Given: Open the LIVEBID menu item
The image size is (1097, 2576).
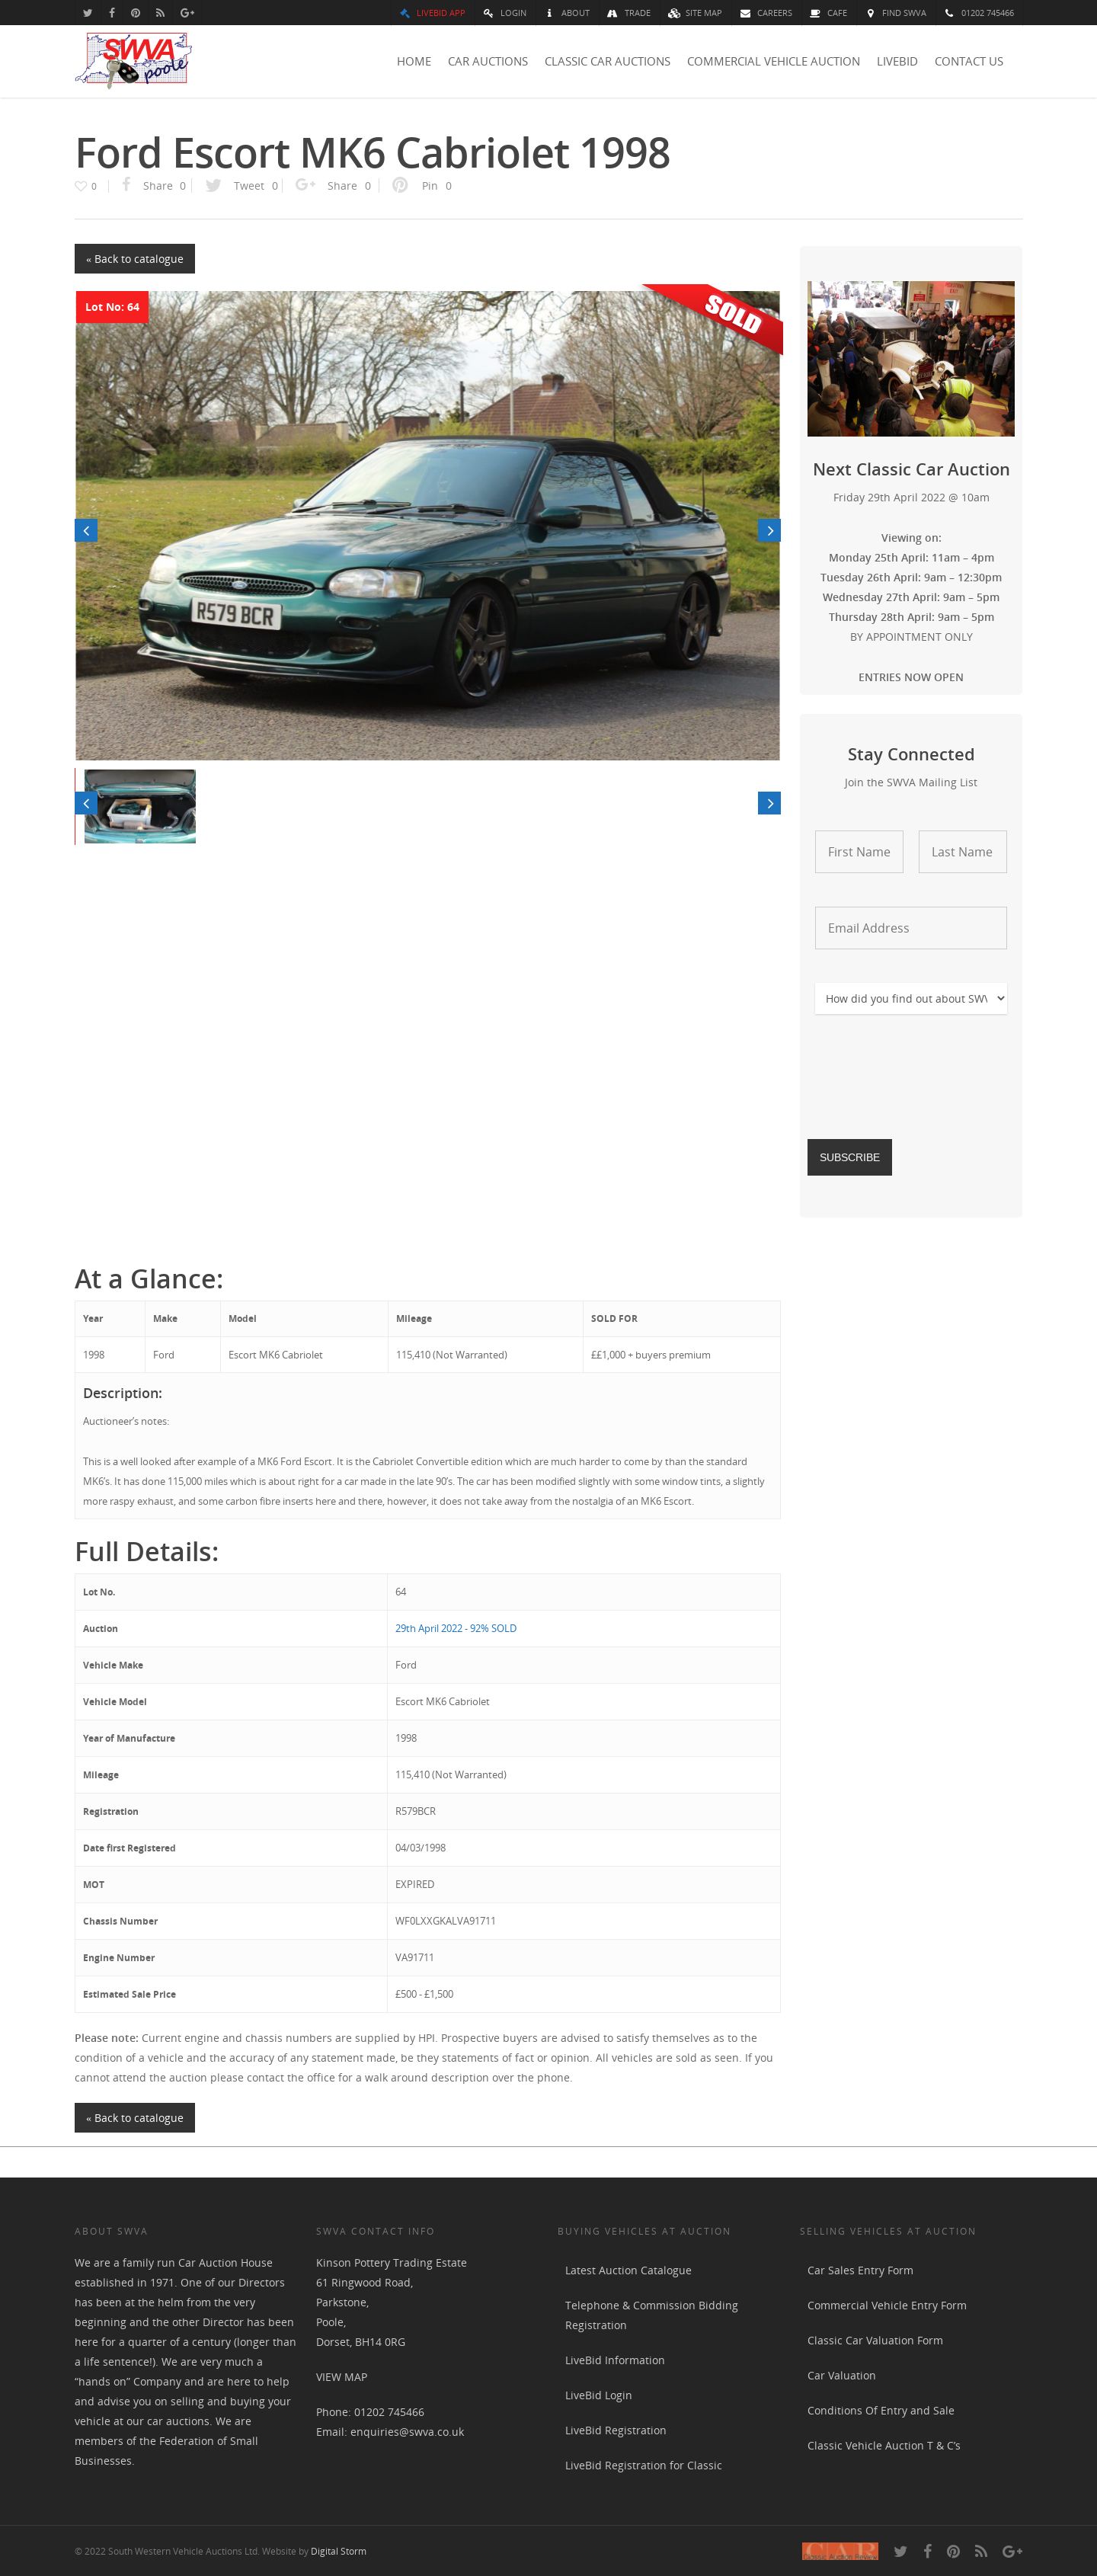Looking at the screenshot, I should point(897,61).
